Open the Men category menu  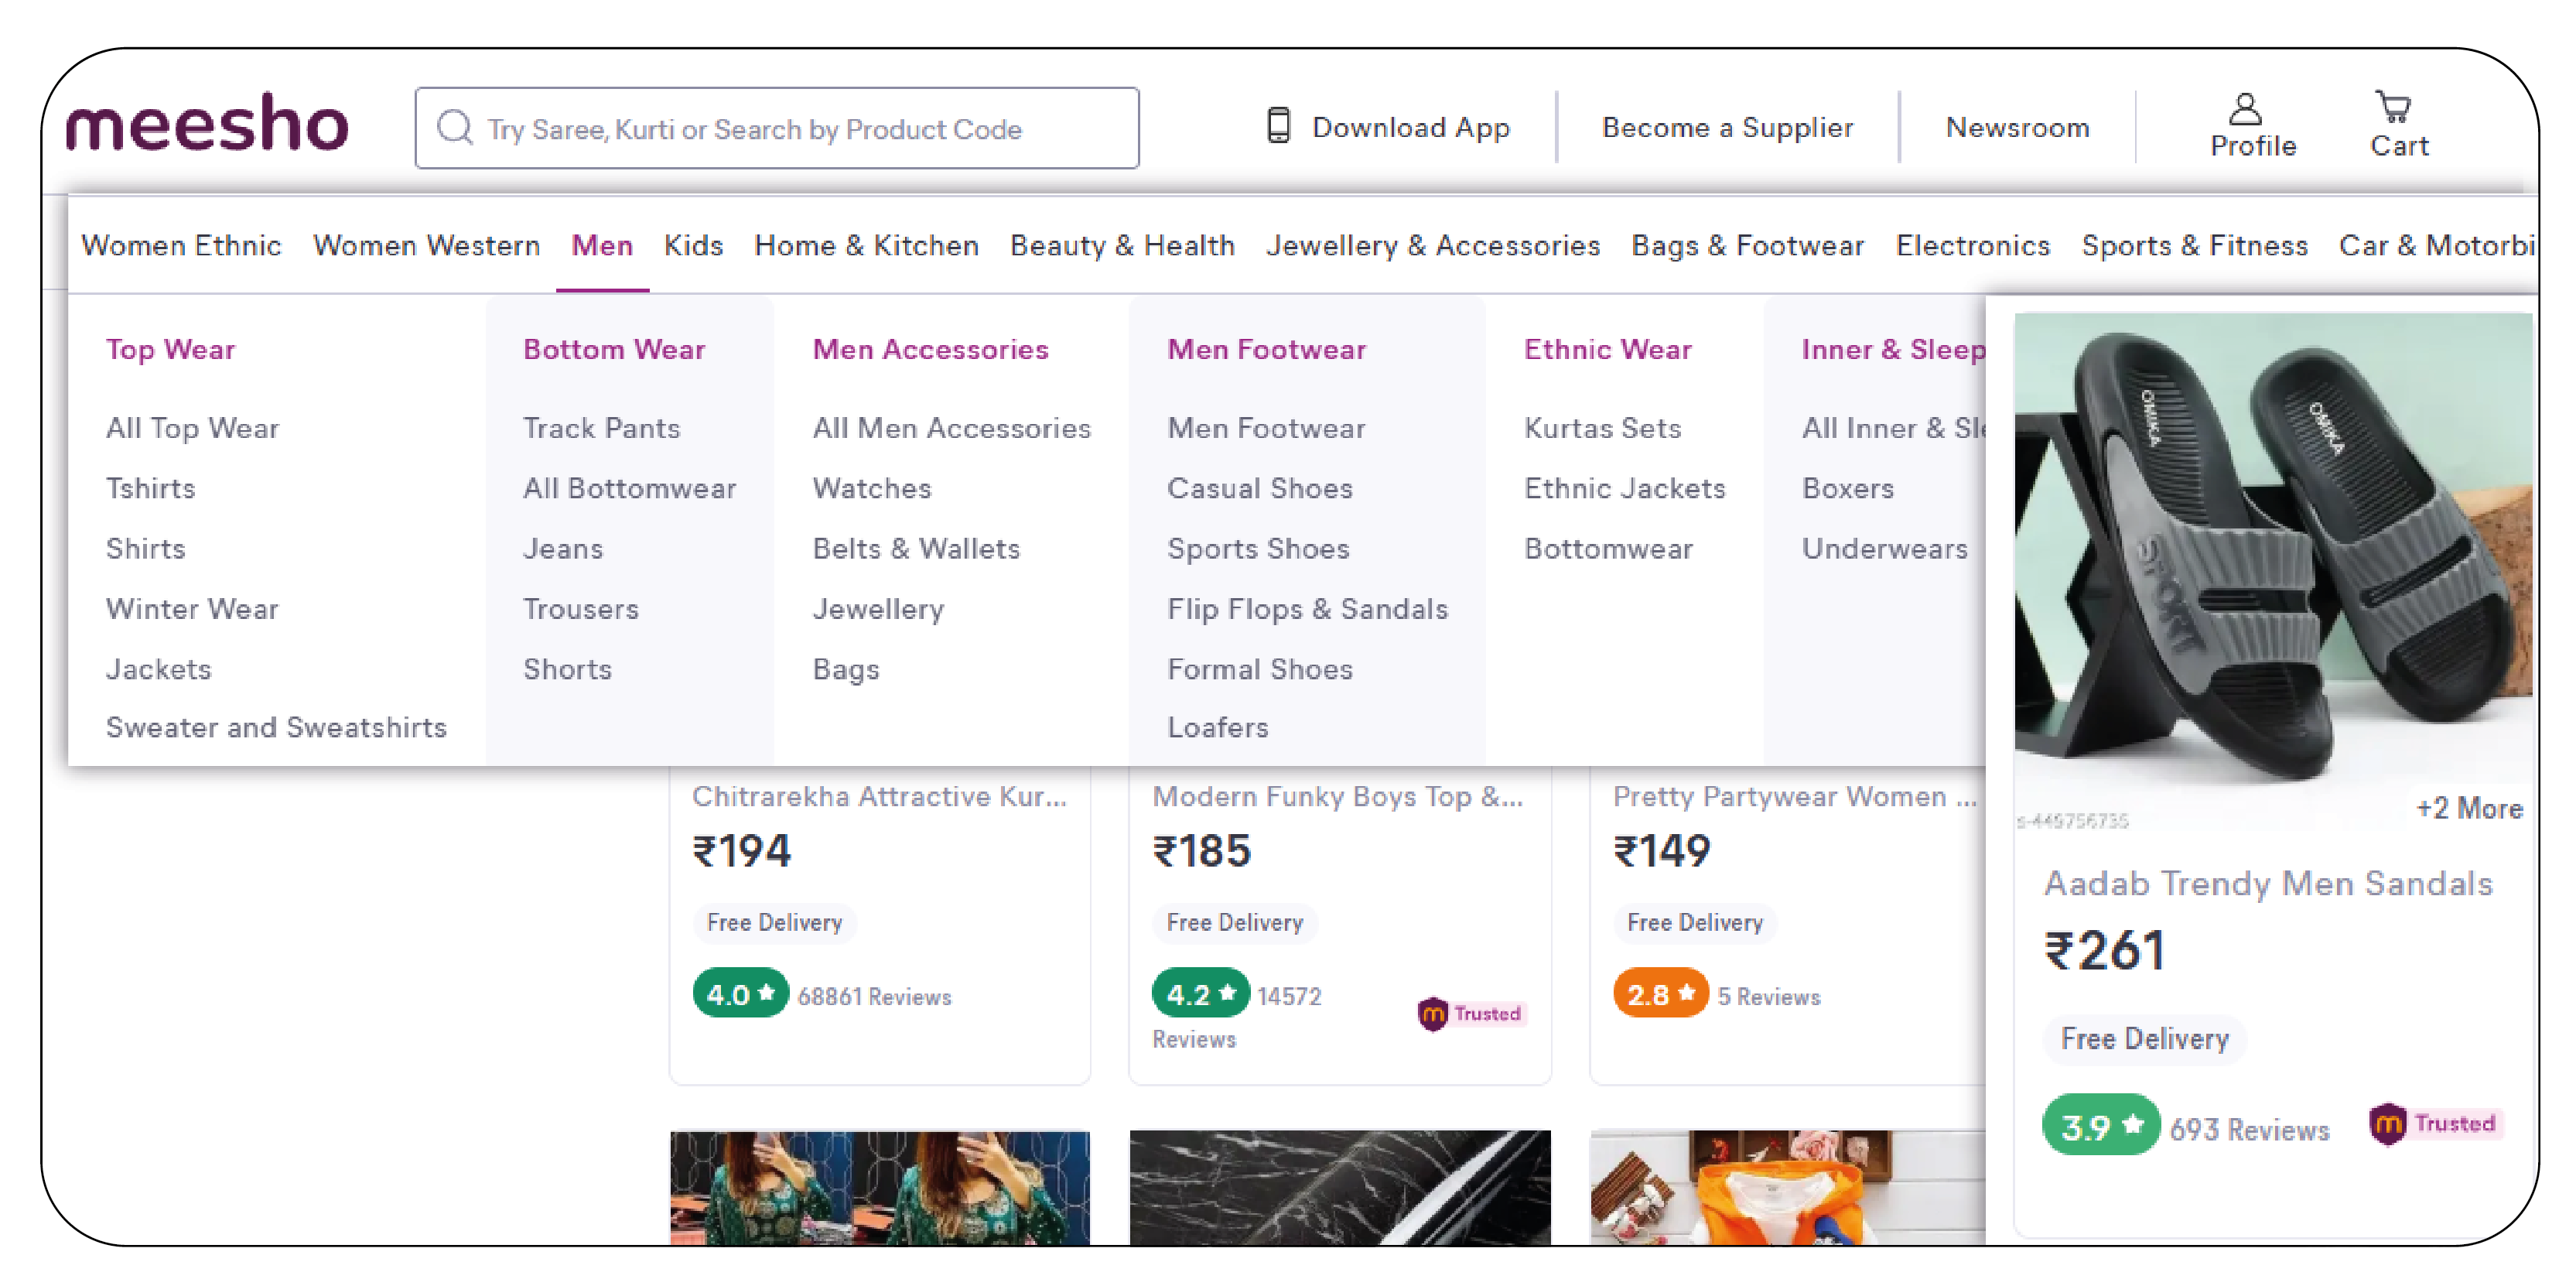(x=601, y=245)
